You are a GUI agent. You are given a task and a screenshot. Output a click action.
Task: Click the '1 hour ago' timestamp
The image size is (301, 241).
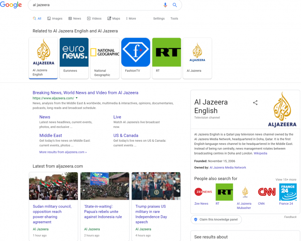click(x=40, y=236)
